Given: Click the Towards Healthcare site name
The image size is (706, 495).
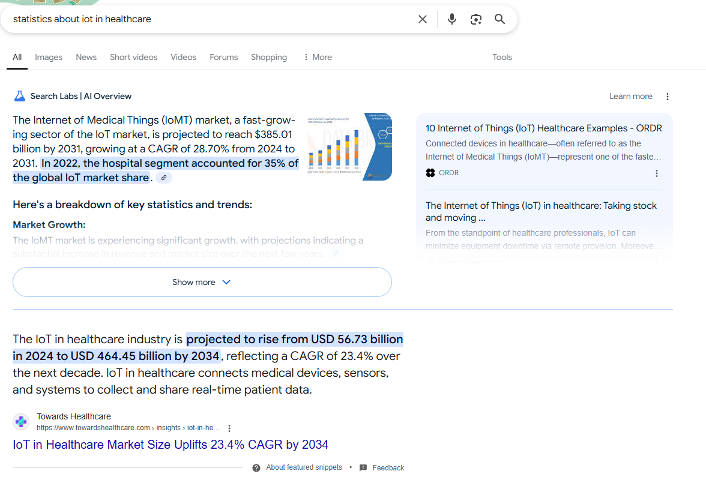Looking at the screenshot, I should click(x=74, y=416).
